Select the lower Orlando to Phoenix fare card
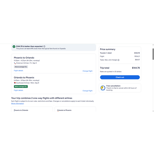Image resolution: width=154 pixels, height=154 pixels. (75, 109)
